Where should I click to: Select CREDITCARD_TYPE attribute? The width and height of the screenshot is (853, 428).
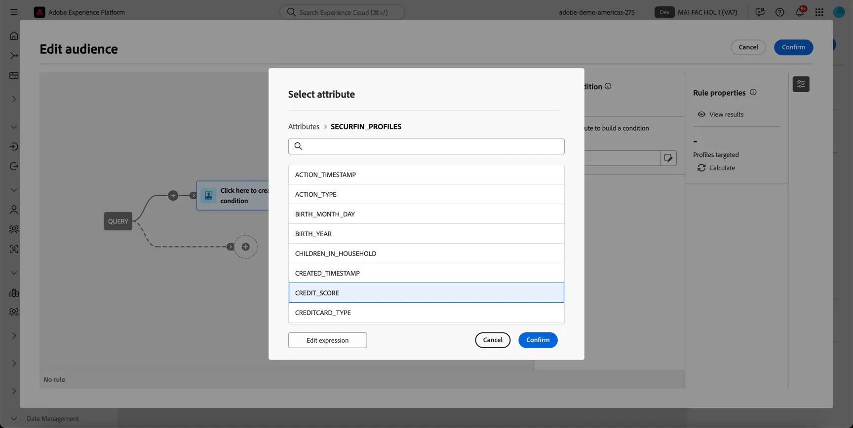426,313
